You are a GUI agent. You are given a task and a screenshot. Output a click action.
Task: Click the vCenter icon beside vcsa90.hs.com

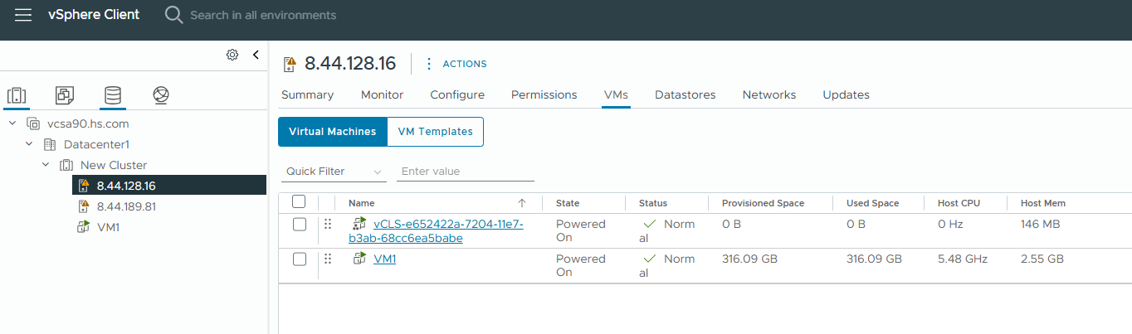[x=33, y=123]
